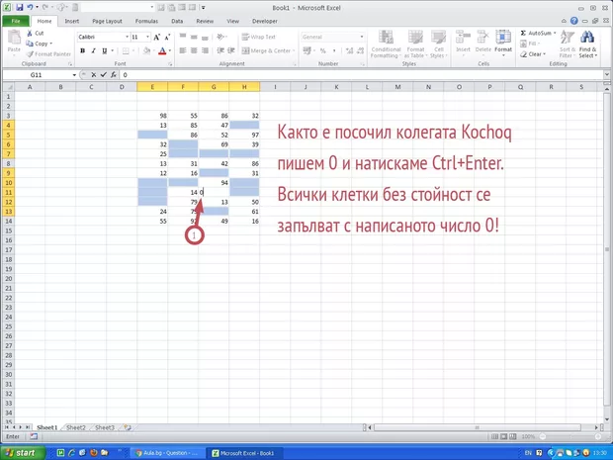
Task: Open Insert Function fx dialog
Action: pyautogui.click(x=114, y=75)
